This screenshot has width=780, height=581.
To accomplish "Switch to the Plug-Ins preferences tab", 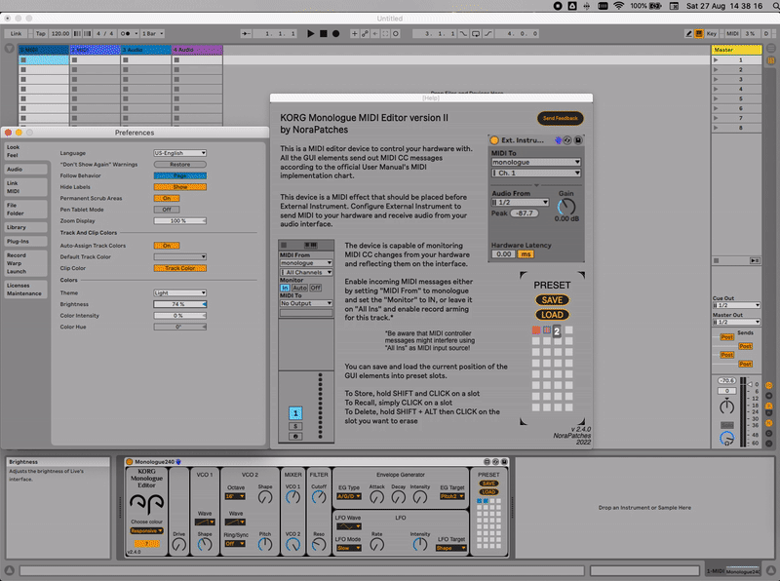I will pyautogui.click(x=18, y=240).
